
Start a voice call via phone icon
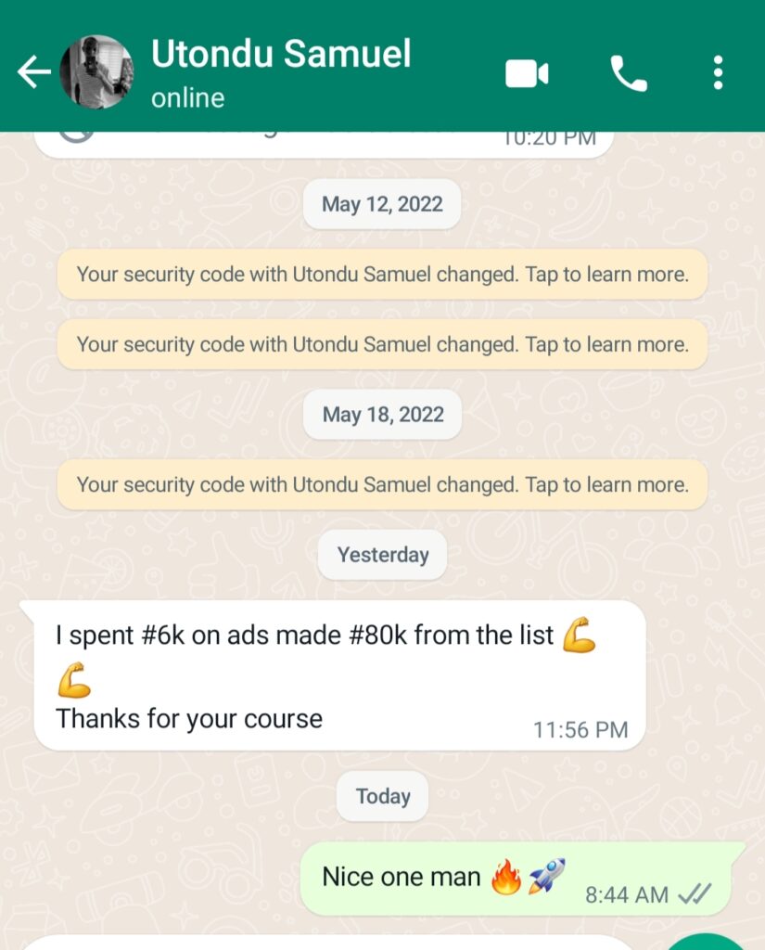pos(628,73)
